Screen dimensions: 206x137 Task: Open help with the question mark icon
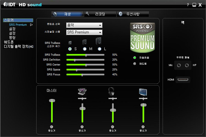188,5
